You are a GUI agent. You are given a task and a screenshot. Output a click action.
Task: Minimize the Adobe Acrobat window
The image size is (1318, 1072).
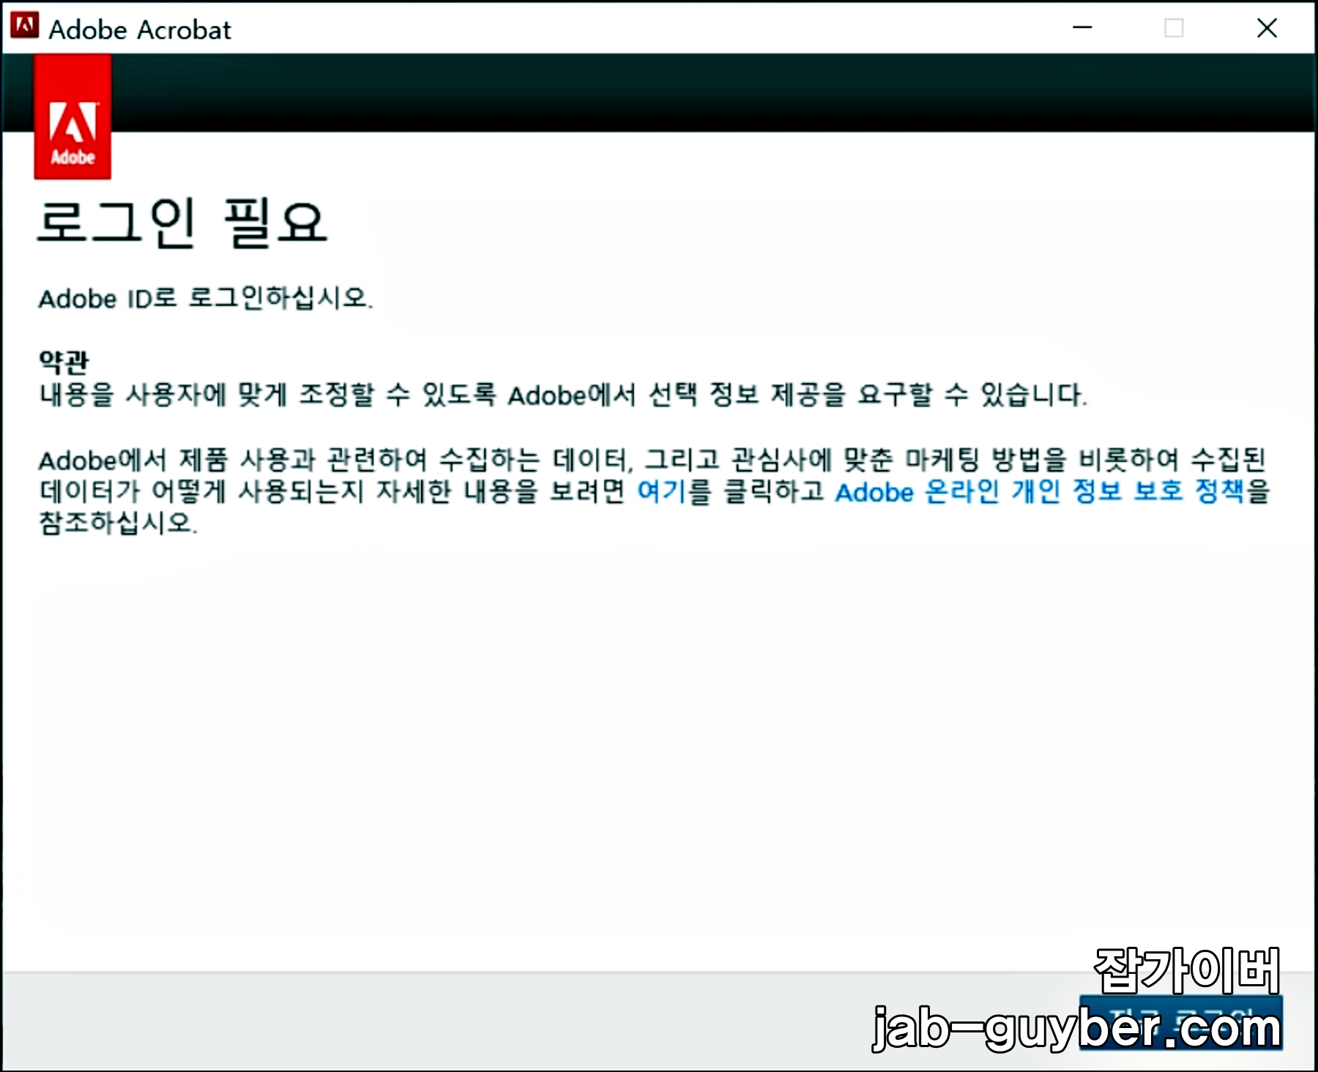click(1082, 28)
